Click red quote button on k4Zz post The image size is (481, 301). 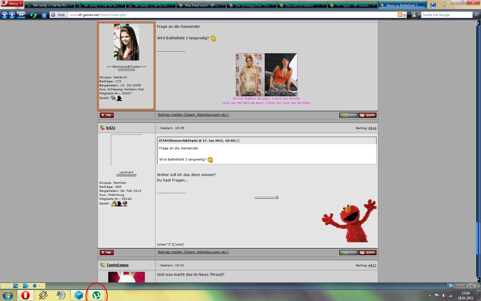[367, 253]
